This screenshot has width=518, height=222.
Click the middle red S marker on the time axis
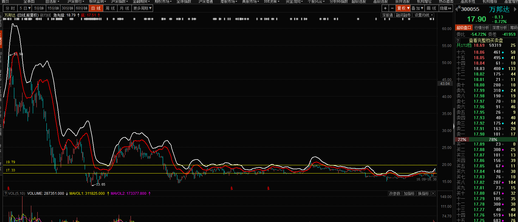232,188
